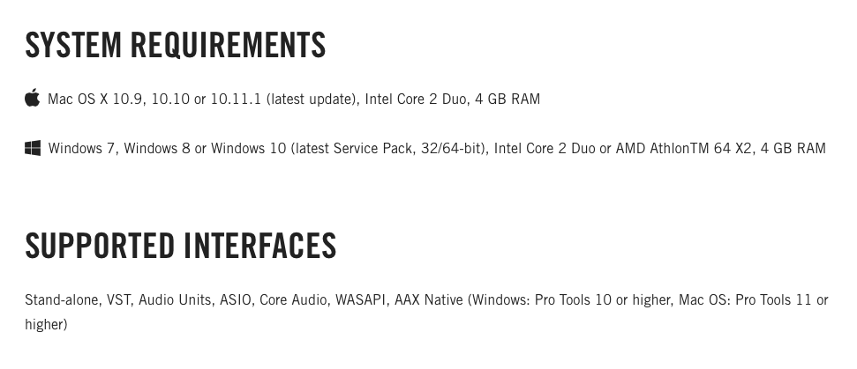Click the "AAX Native" interface text

point(428,299)
